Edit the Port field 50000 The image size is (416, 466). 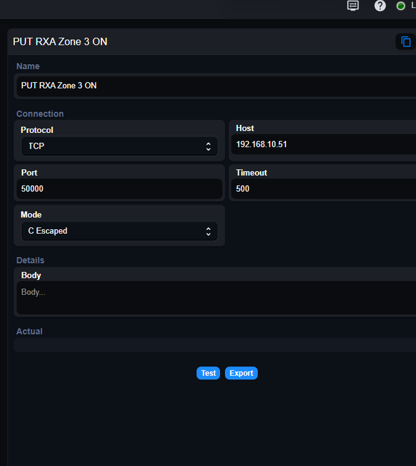[119, 189]
